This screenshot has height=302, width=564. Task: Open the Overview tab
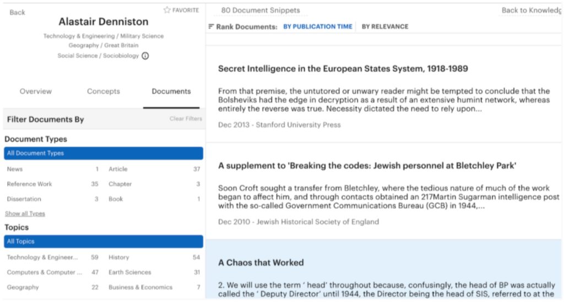36,91
